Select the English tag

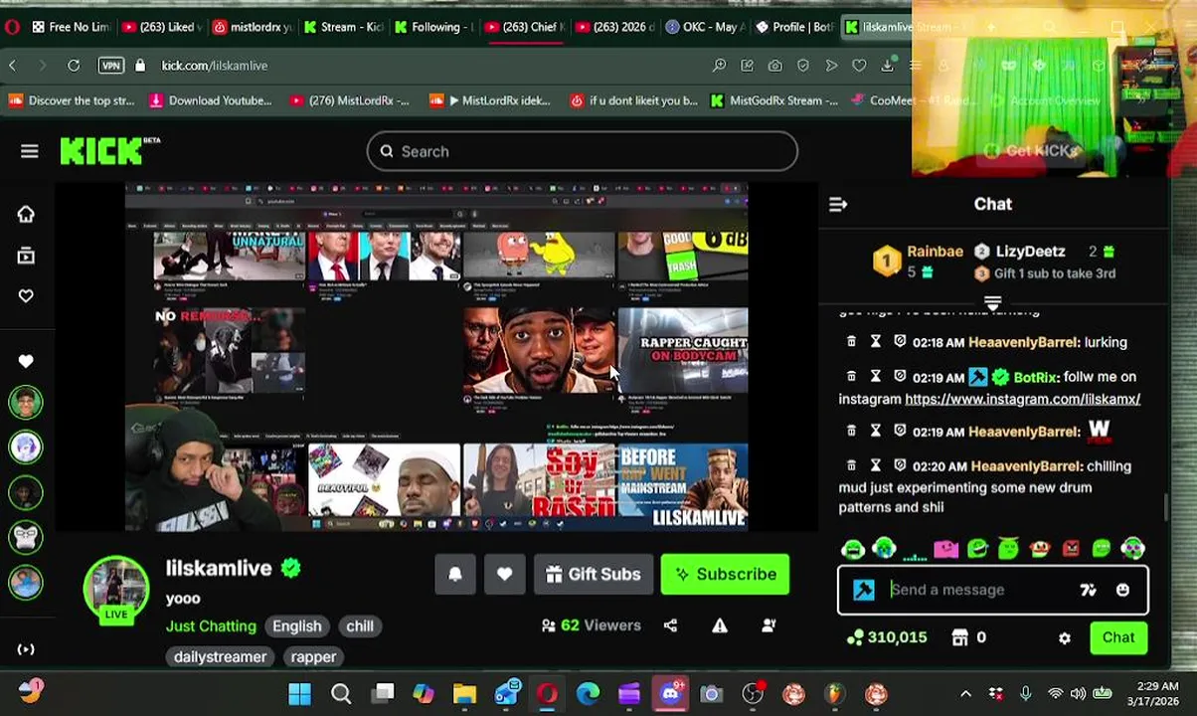click(x=297, y=626)
